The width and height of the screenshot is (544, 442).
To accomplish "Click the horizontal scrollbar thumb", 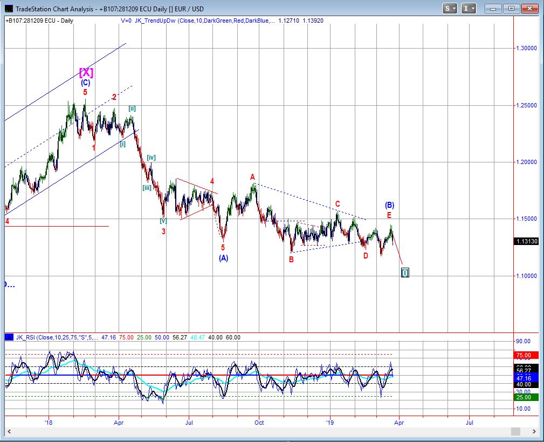I will click(515, 431).
